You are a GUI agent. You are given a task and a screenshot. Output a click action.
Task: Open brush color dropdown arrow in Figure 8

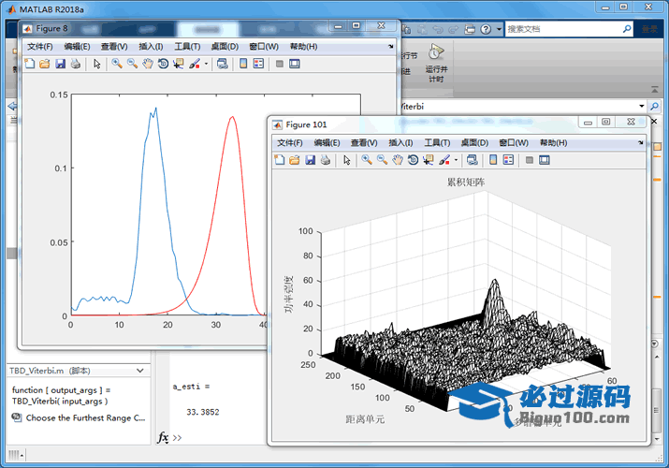click(x=206, y=65)
